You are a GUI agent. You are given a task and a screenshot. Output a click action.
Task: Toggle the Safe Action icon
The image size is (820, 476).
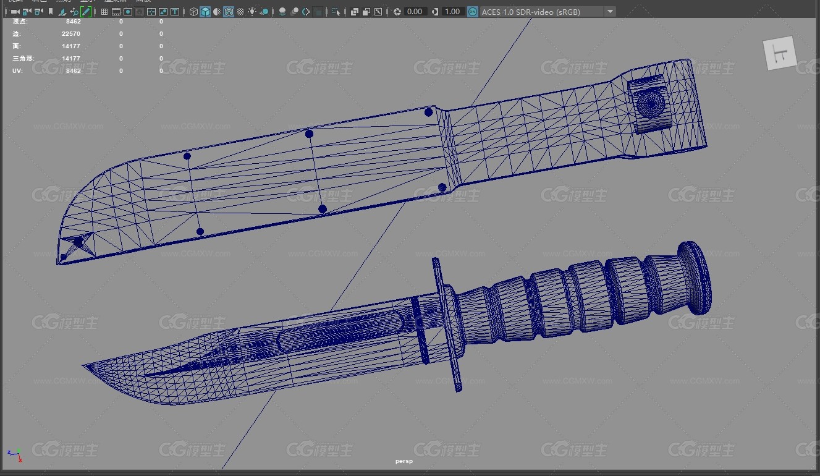[x=163, y=11]
